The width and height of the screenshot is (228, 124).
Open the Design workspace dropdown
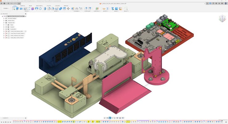pyautogui.click(x=6, y=9)
